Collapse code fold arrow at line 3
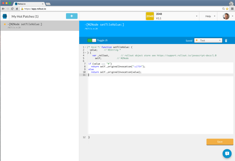The height and width of the screenshot is (161, 235). 85,53
